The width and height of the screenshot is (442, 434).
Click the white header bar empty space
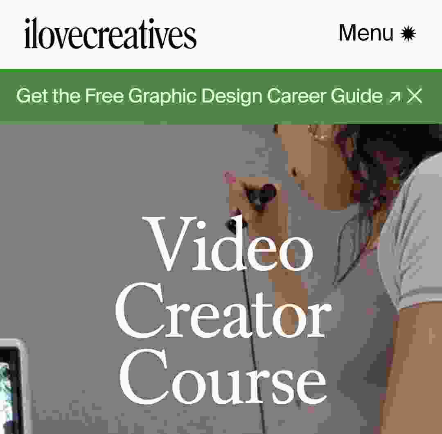(267, 34)
